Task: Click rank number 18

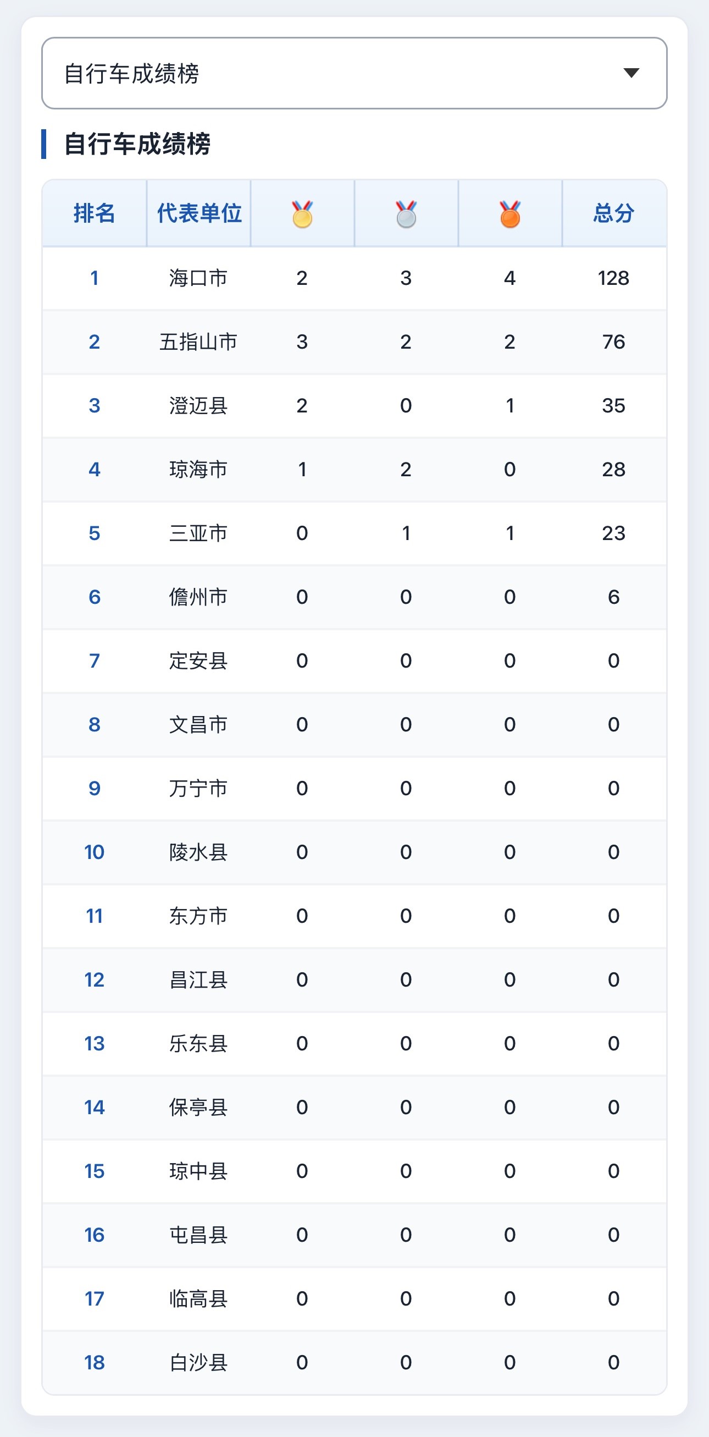Action: pos(94,1362)
